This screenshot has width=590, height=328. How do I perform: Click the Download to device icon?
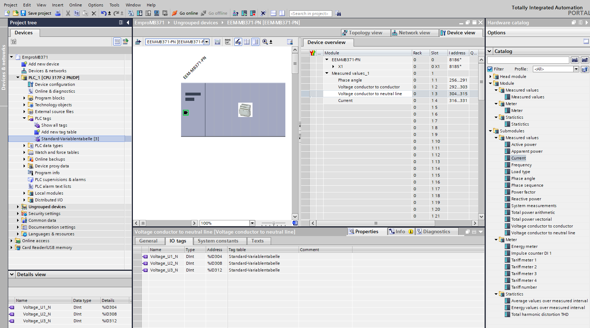pyautogui.click(x=140, y=13)
